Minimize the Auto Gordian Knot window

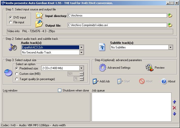point(168,3)
